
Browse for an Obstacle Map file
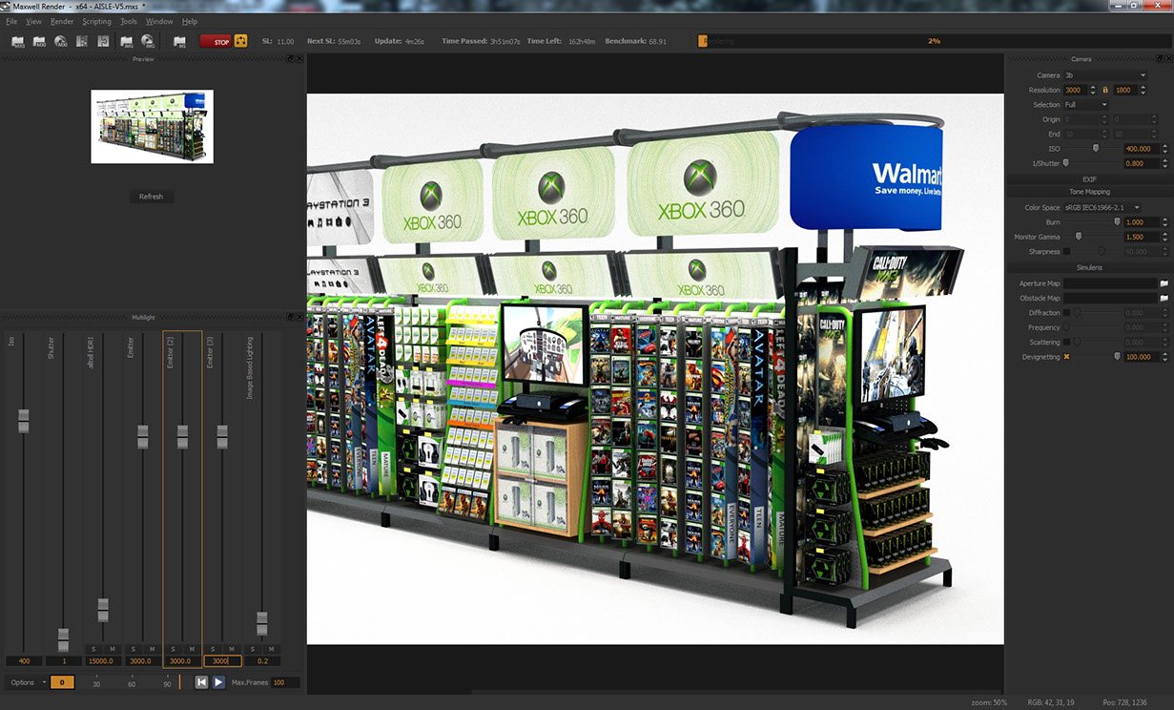(x=1164, y=299)
